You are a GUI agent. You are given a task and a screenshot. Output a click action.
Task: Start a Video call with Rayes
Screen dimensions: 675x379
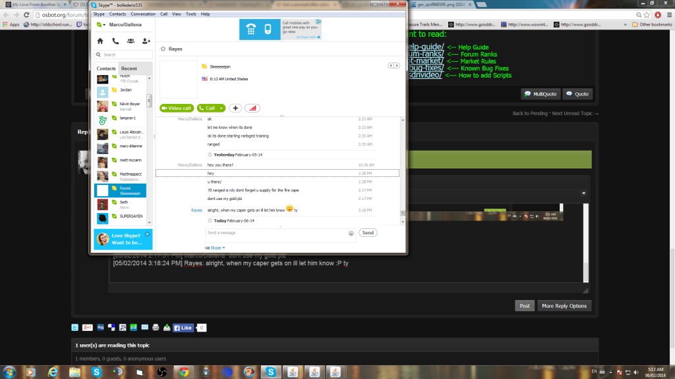pos(176,108)
